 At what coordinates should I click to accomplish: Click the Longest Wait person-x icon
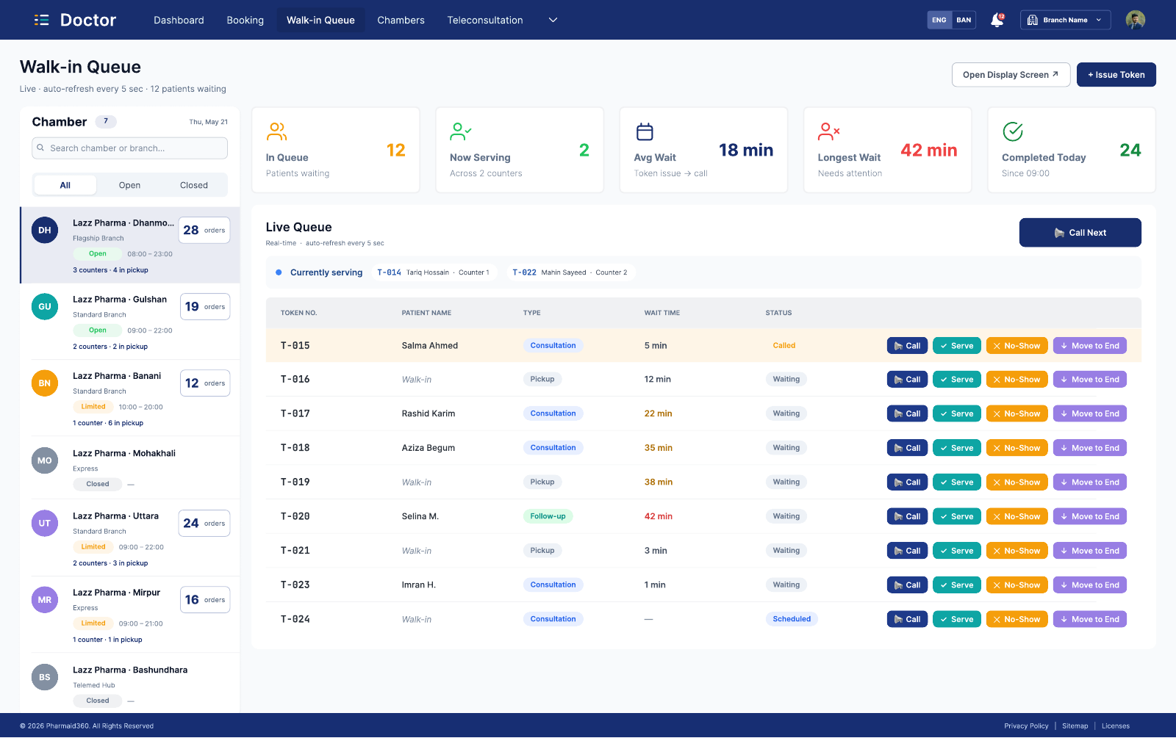coord(828,131)
